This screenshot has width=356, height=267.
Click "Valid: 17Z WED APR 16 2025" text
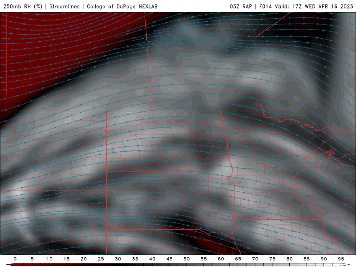pyautogui.click(x=314, y=6)
